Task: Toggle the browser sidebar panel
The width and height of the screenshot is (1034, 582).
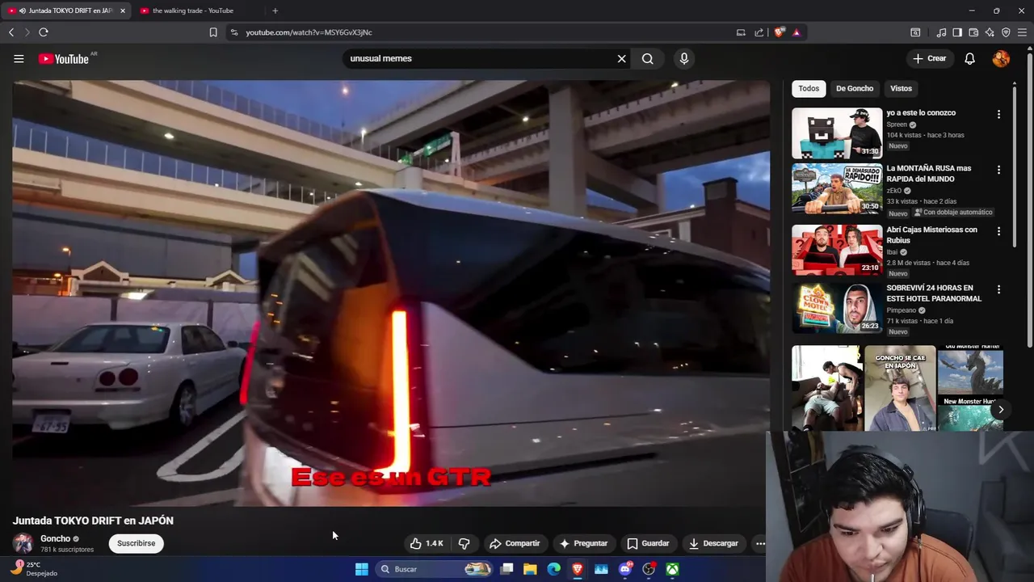Action: pos(957,32)
